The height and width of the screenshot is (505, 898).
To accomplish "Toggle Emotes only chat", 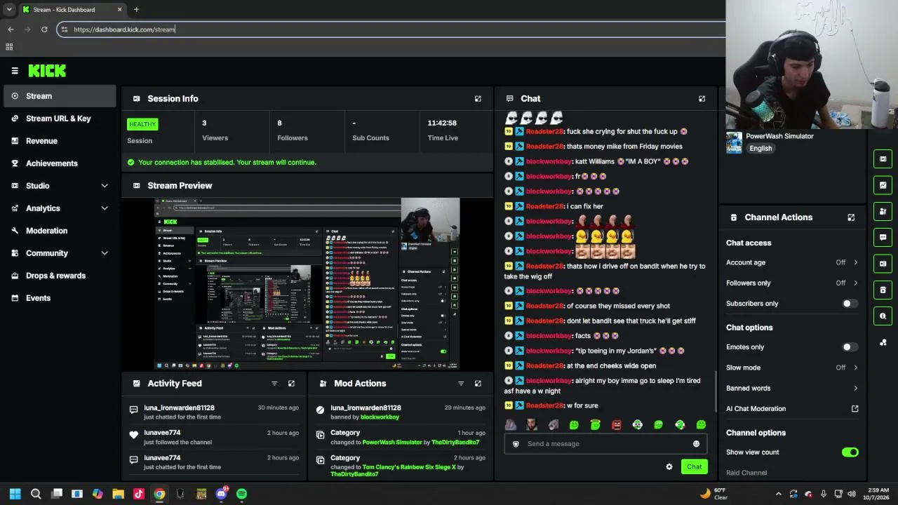I will click(x=850, y=347).
